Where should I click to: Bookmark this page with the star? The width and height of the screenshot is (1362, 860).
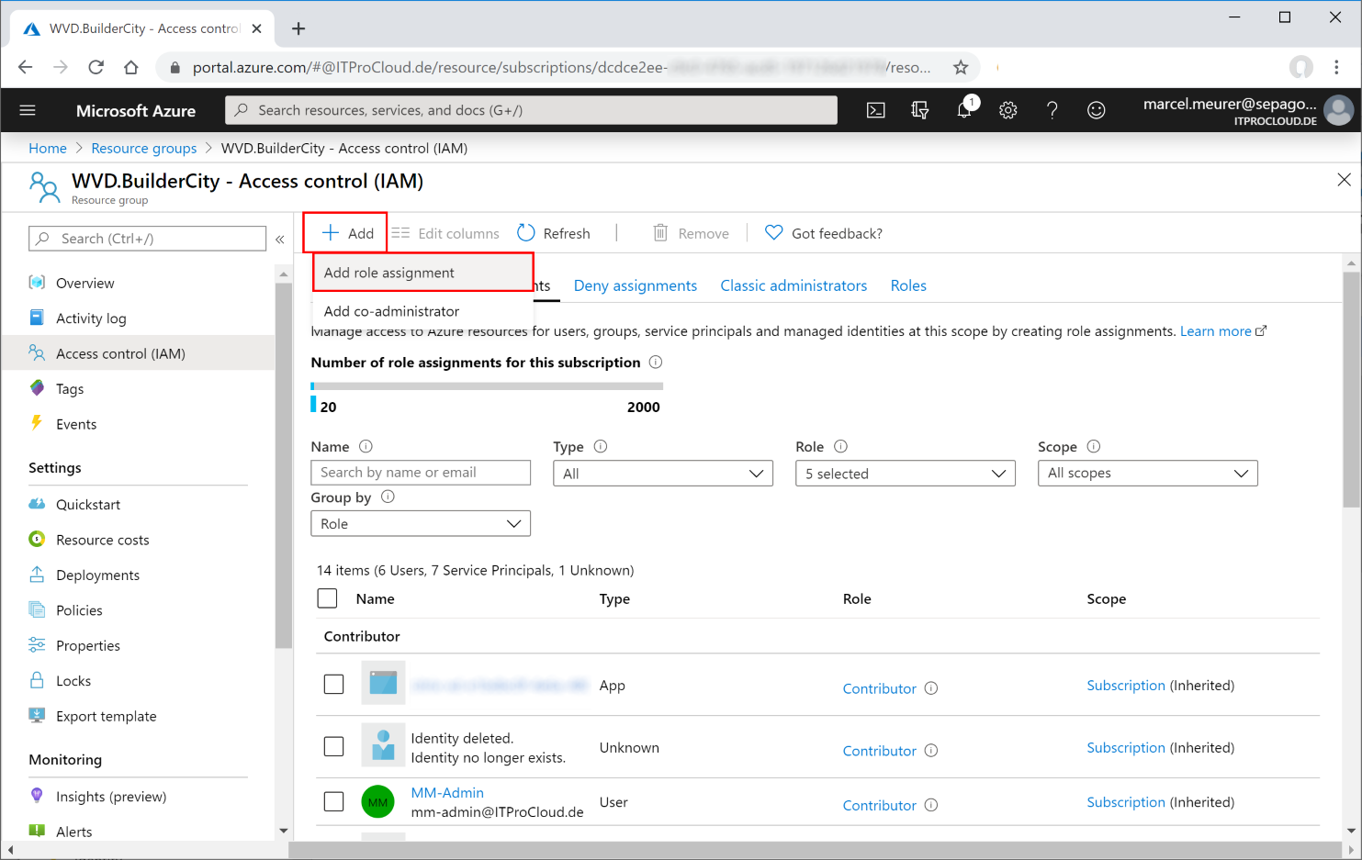point(961,67)
